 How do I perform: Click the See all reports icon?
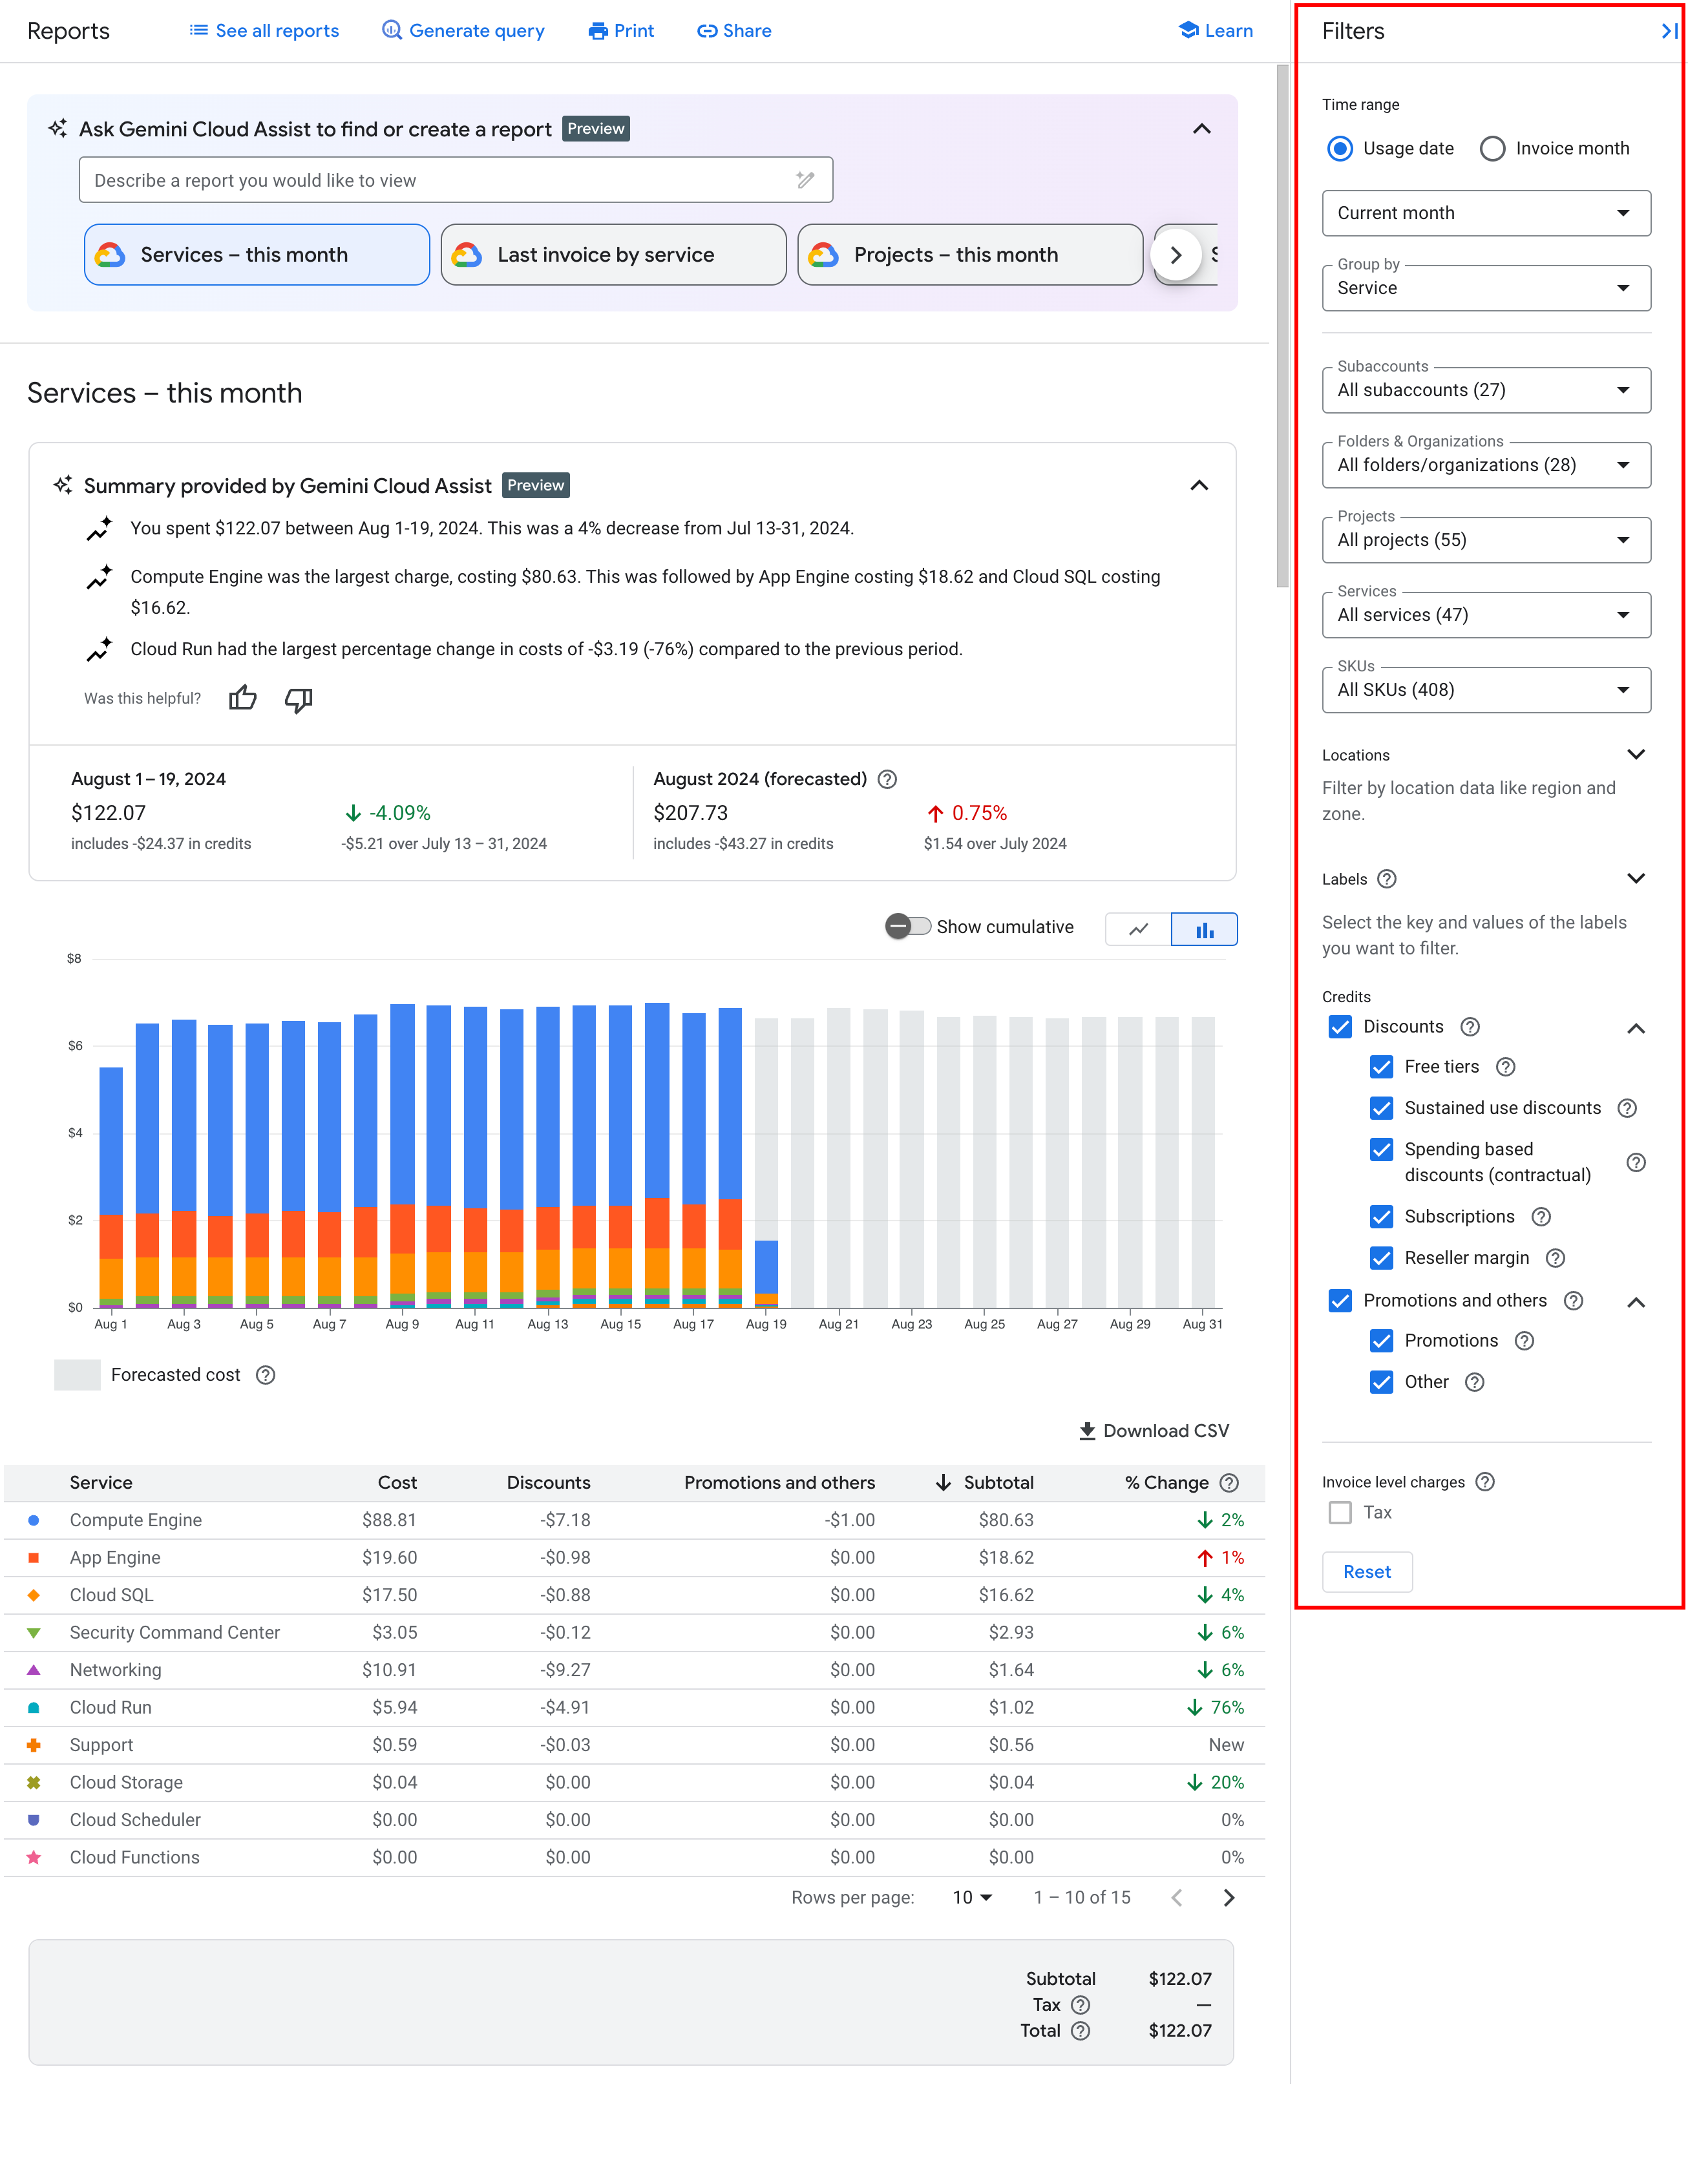(200, 30)
